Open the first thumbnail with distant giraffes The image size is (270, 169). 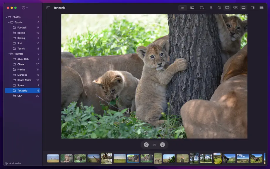pos(53,158)
